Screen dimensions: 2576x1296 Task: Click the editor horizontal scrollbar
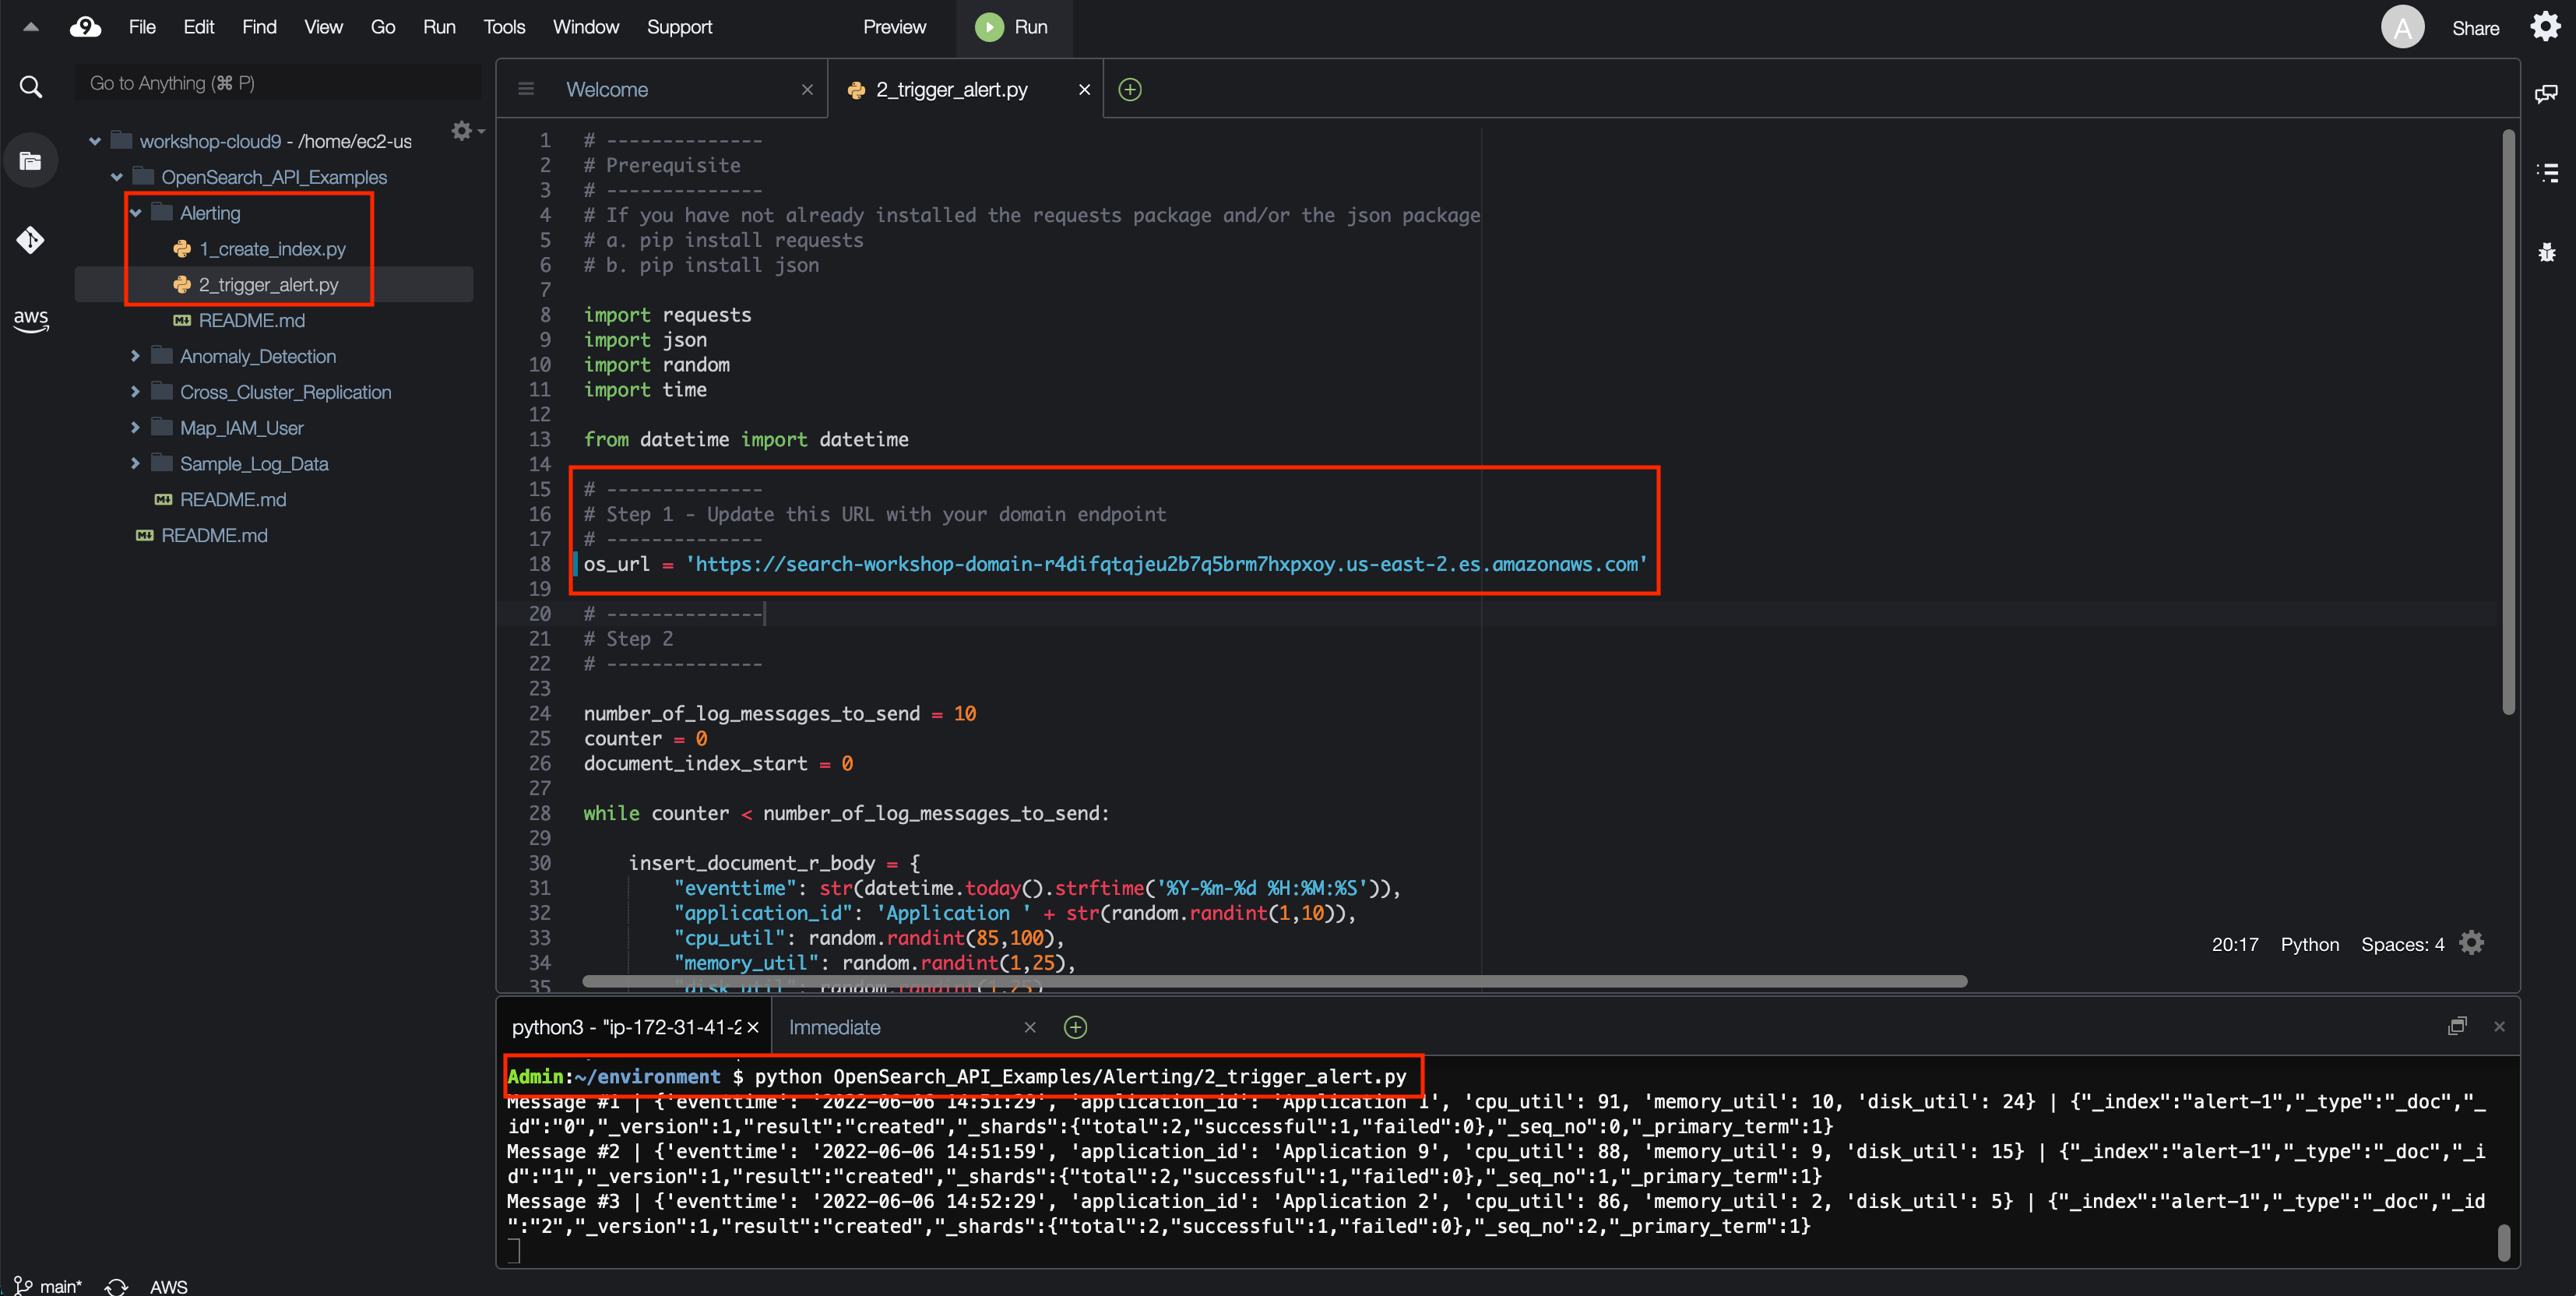1275,982
